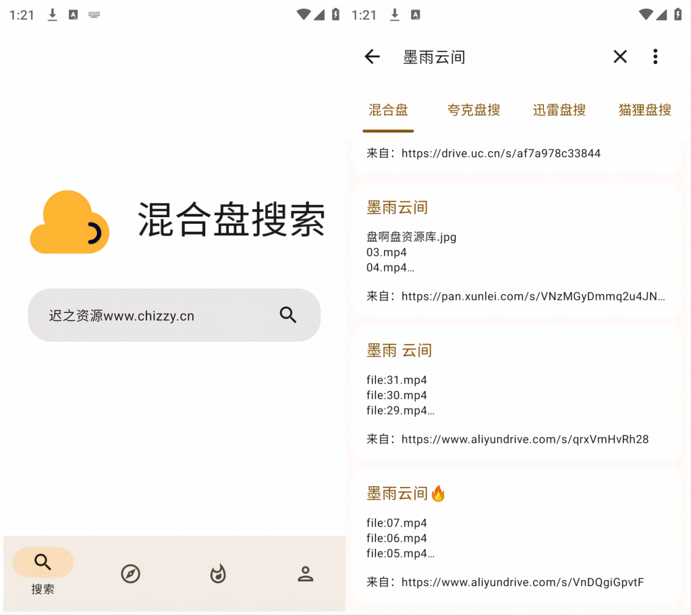Click the yellow cloud app logo
Image resolution: width=691 pixels, height=615 pixels.
click(x=70, y=222)
